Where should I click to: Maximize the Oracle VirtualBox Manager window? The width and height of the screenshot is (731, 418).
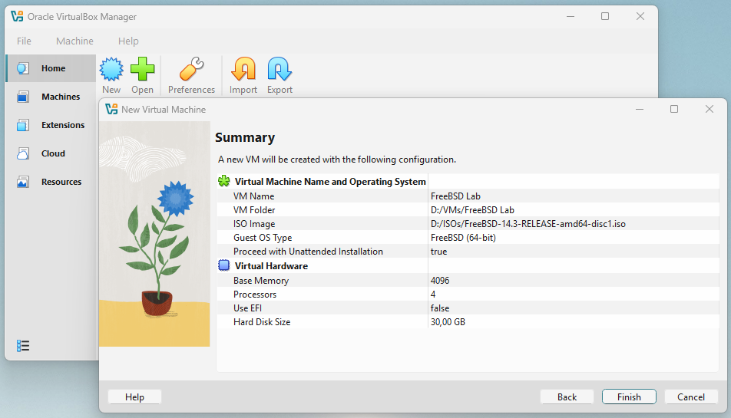click(605, 16)
